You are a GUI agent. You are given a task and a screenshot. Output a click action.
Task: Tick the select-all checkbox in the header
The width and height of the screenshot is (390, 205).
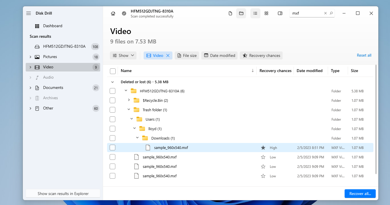(113, 71)
